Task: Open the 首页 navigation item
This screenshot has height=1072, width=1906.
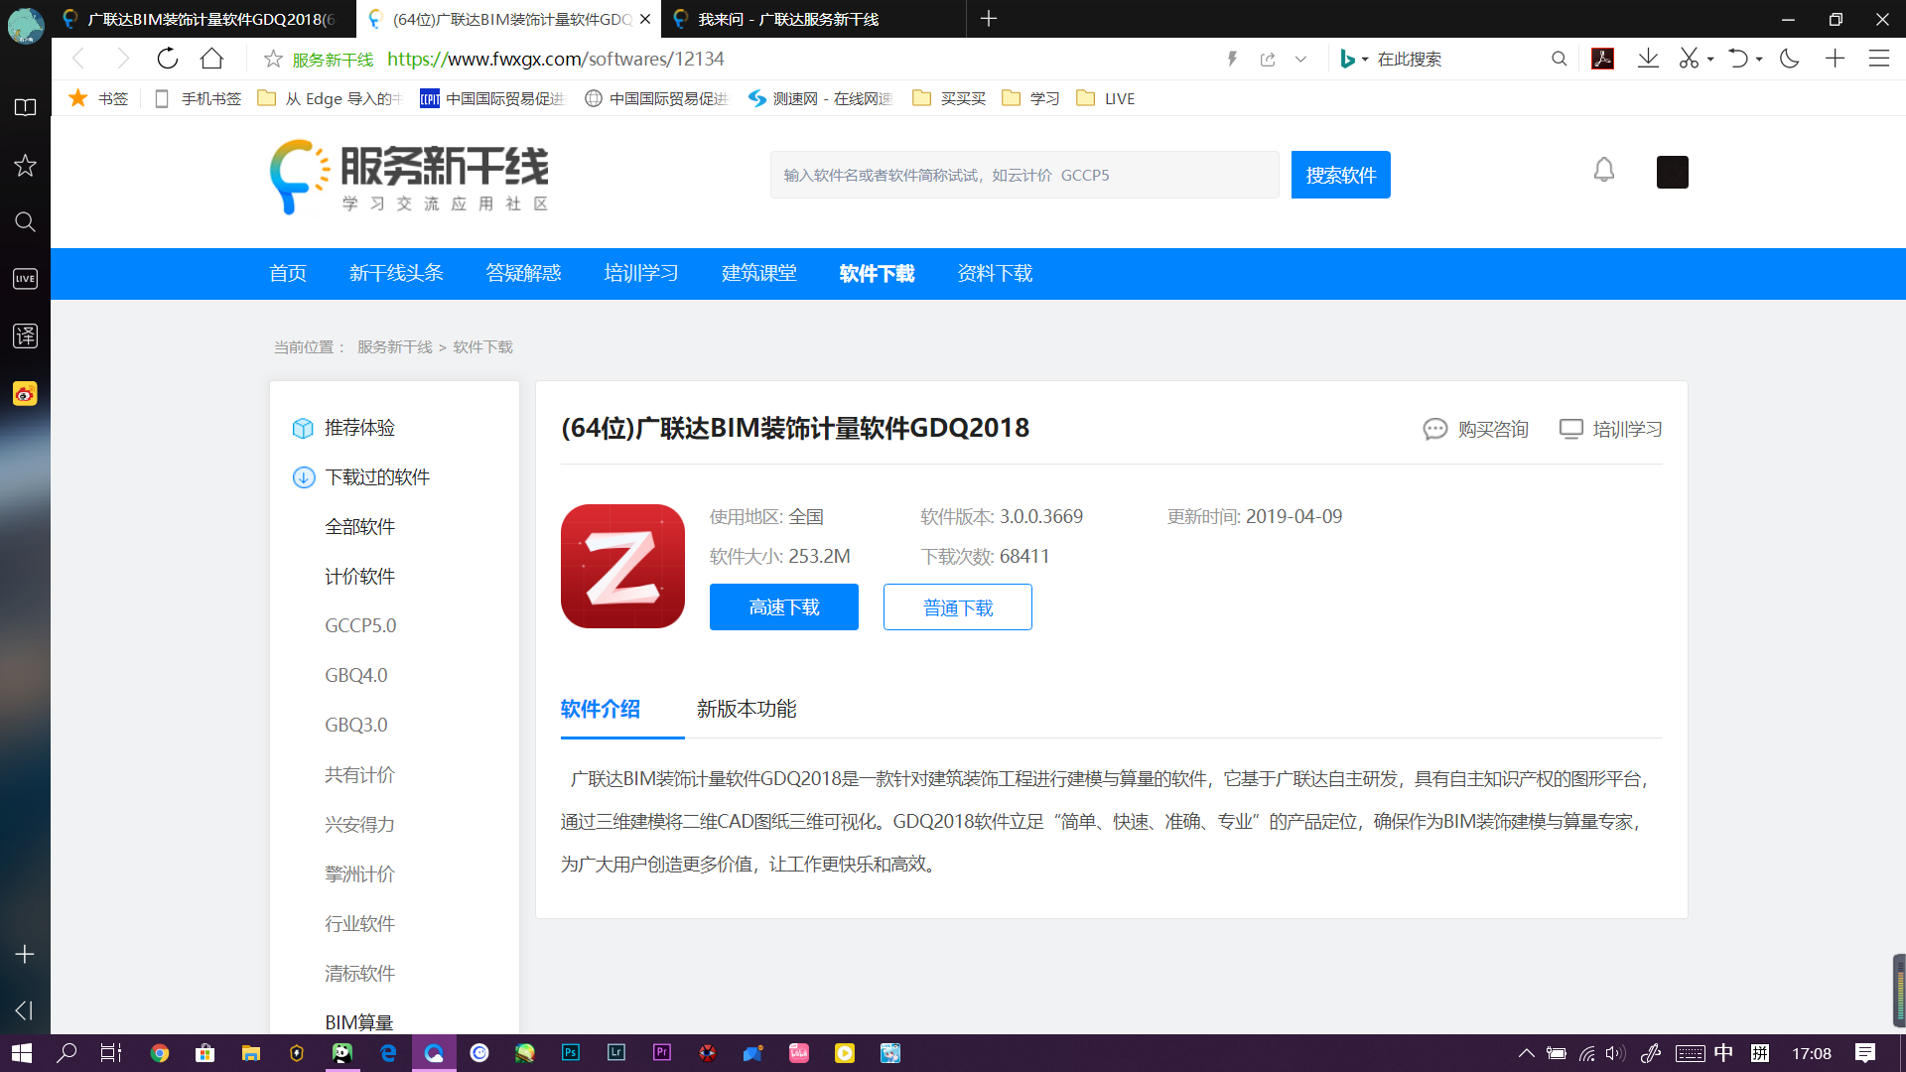Action: pyautogui.click(x=288, y=273)
